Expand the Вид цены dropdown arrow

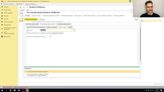pos(72,30)
